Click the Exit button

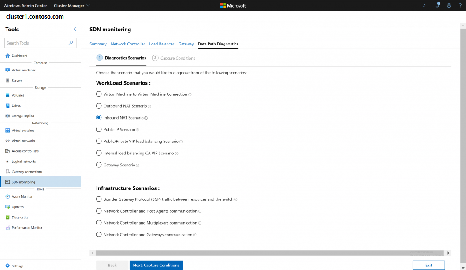[429, 265]
